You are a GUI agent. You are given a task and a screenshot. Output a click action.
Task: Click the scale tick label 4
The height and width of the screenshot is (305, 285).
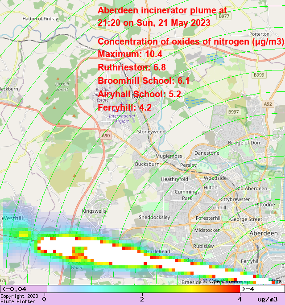pyautogui.click(x=240, y=299)
